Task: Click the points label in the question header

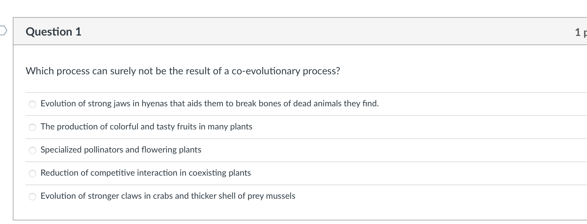Action: [x=580, y=32]
